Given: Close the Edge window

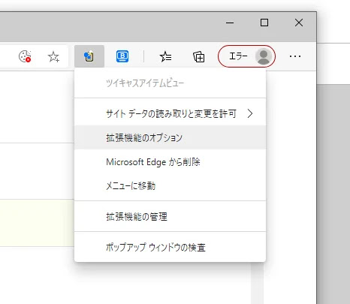Looking at the screenshot, I should click(299, 23).
